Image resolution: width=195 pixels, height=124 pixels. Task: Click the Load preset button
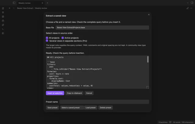click(90, 108)
